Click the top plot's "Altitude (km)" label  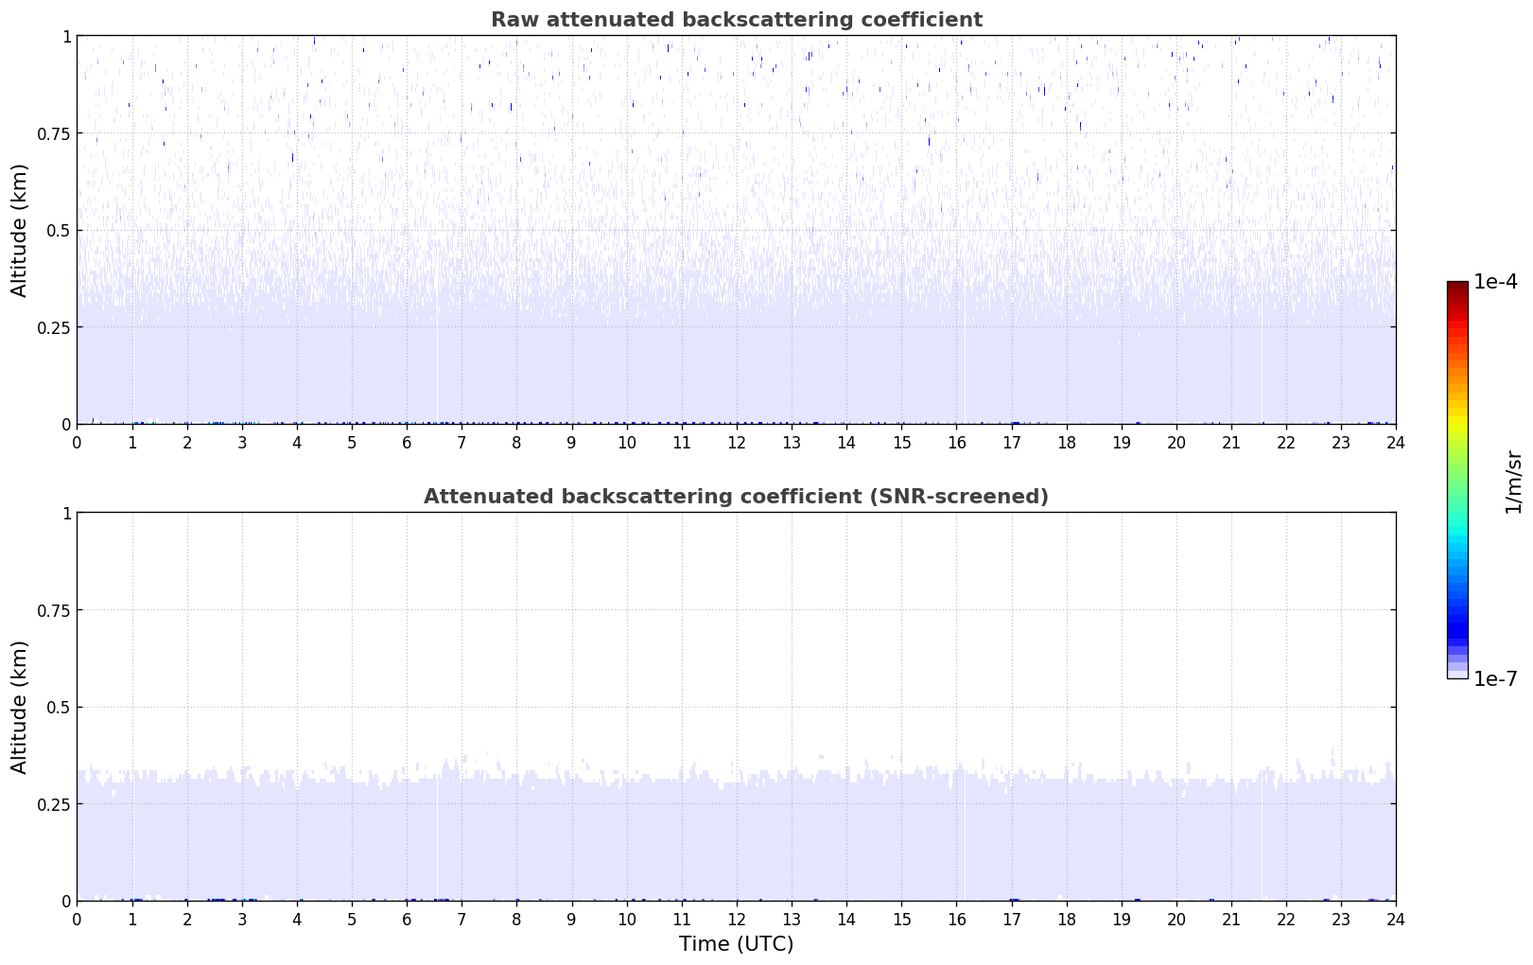click(x=20, y=230)
